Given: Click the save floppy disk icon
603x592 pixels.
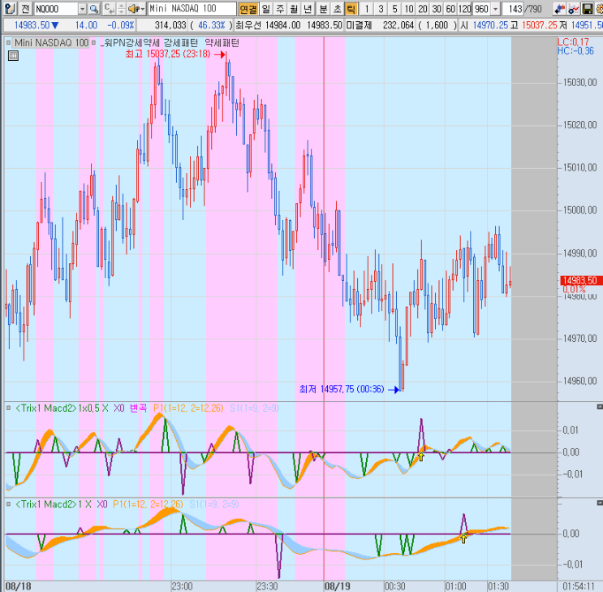Looking at the screenshot, I should (586, 8).
